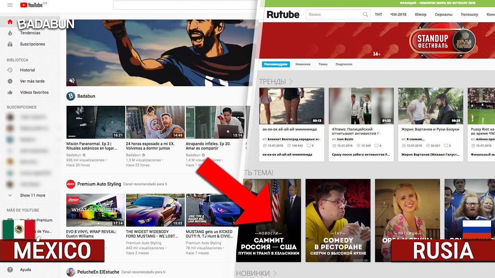Click Франция чемпион мира green top banner

[377, 3]
